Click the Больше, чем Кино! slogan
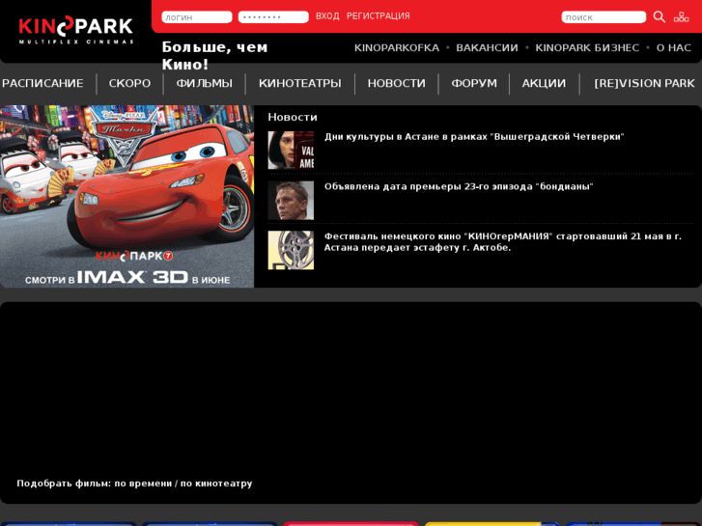The width and height of the screenshot is (702, 526). pos(215,56)
